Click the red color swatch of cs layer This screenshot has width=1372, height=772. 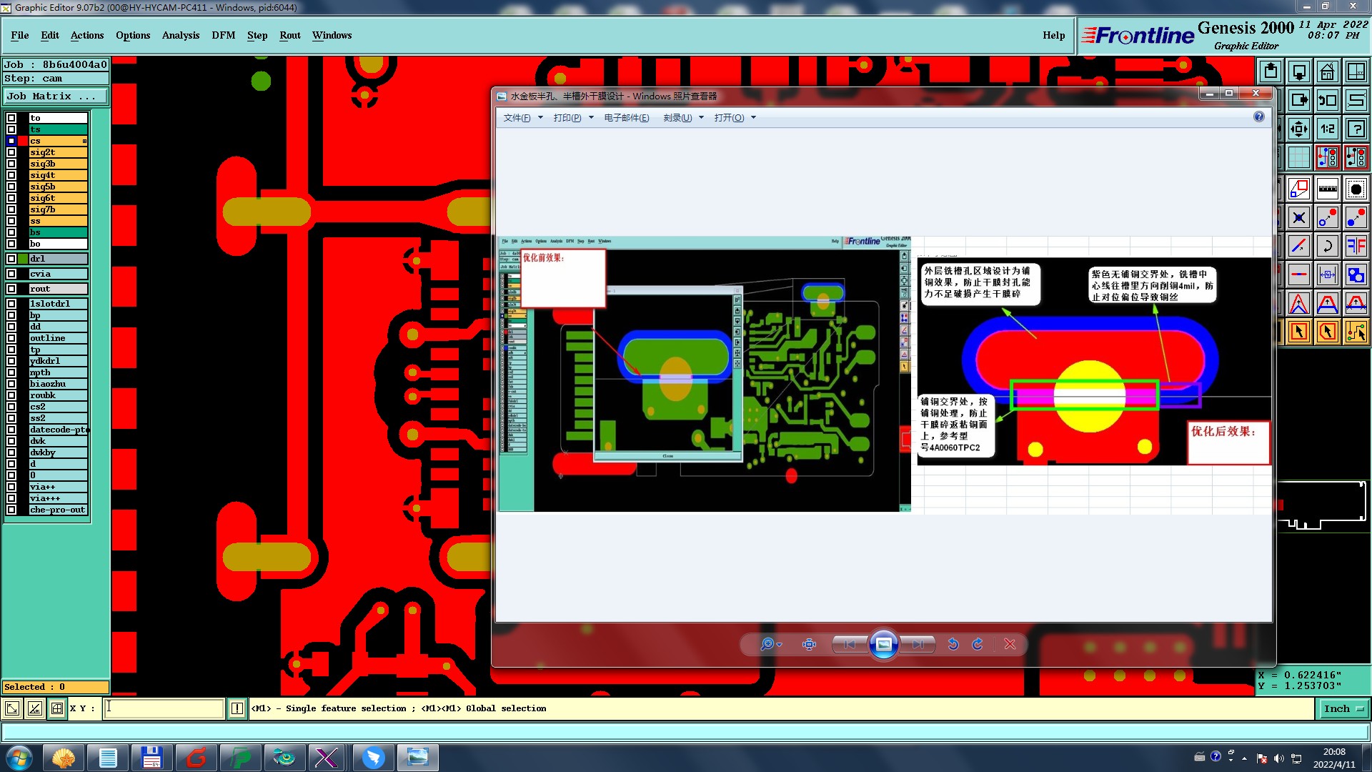pos(23,141)
